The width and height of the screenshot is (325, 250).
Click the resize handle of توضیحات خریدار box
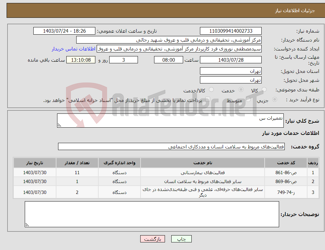point(27,225)
